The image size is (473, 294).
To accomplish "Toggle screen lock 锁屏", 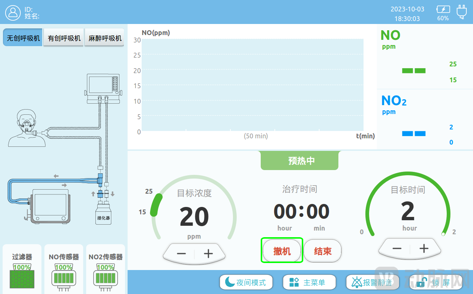I will click(436, 283).
